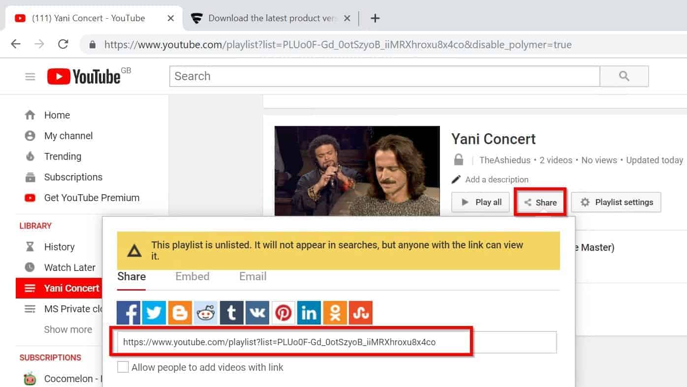
Task: Toggle the private padlock playlist visibility indicator
Action: pos(458,160)
